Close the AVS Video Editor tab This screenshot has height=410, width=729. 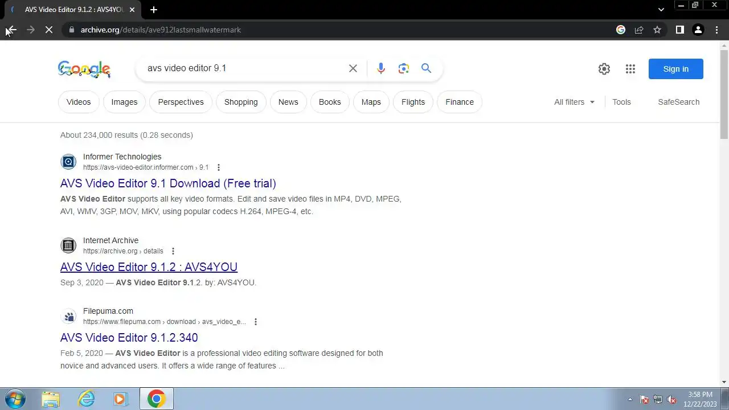132,10
